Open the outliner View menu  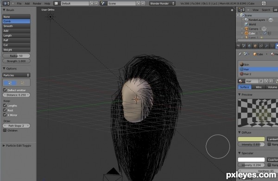255,10
